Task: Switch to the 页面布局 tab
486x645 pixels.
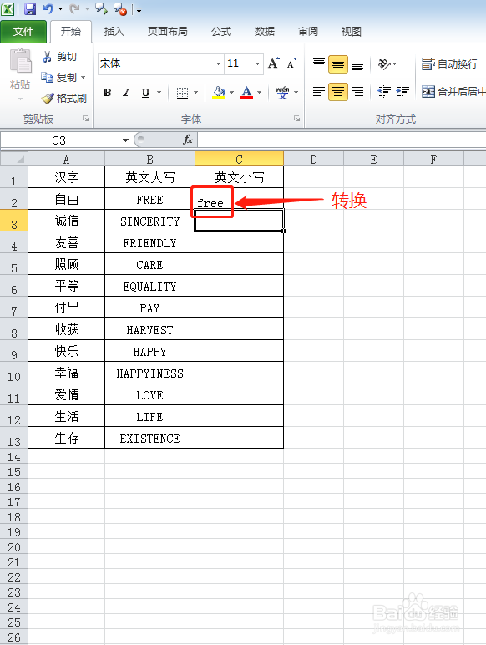Action: [x=168, y=32]
